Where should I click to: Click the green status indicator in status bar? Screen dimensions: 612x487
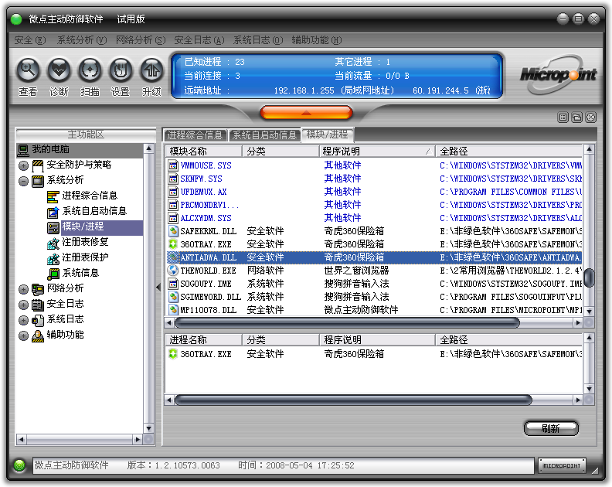19,465
